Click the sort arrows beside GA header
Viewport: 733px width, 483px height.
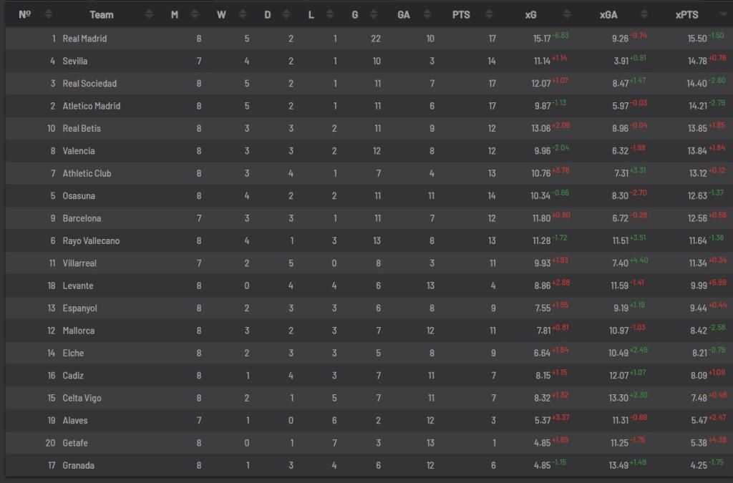pyautogui.click(x=427, y=15)
